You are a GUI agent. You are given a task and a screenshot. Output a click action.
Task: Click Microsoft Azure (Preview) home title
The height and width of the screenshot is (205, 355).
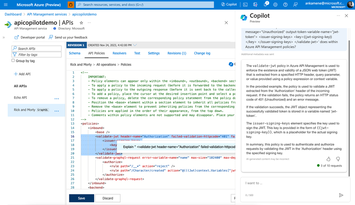[39, 5]
